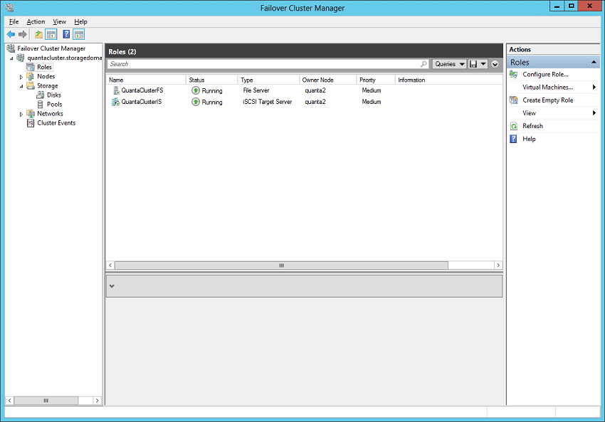
Task: Click the tree pane scroll left arrow
Action: click(10, 401)
